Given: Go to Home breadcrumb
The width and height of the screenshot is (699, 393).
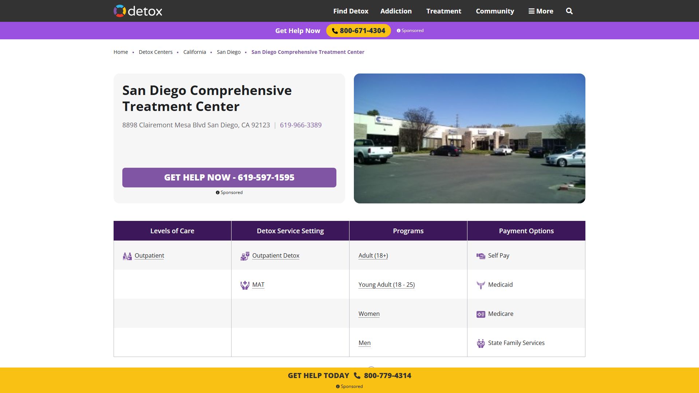Looking at the screenshot, I should pyautogui.click(x=121, y=52).
